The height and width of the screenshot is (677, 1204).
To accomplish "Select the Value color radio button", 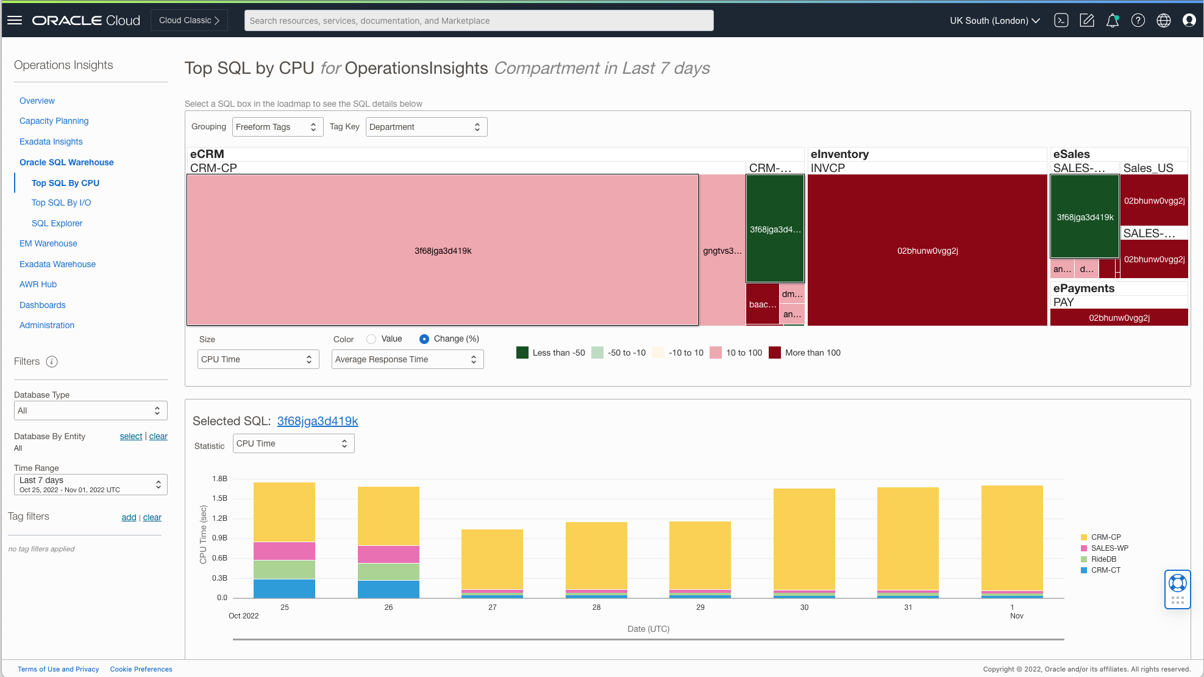I will [x=371, y=338].
